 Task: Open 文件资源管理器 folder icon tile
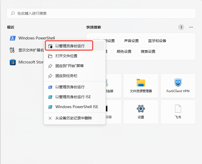click(141, 83)
